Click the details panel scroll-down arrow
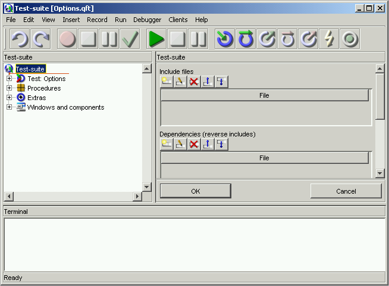 point(380,173)
